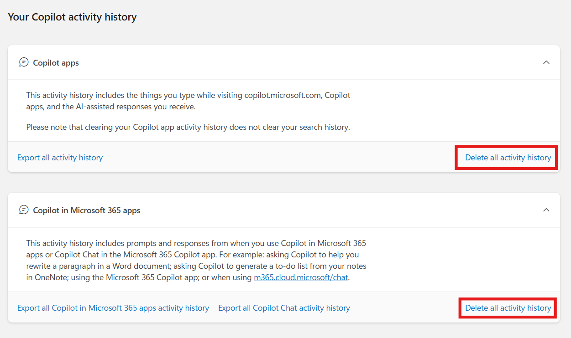Viewport: 571px width, 338px height.
Task: Collapse the Copilot in Microsoft 365 apps chevron
Action: click(546, 210)
